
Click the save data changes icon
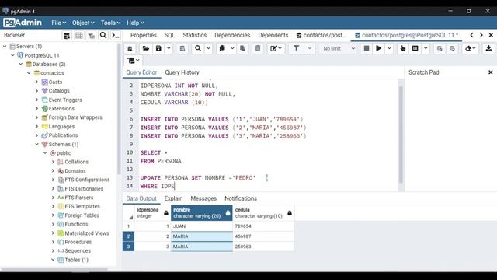tap(182, 48)
